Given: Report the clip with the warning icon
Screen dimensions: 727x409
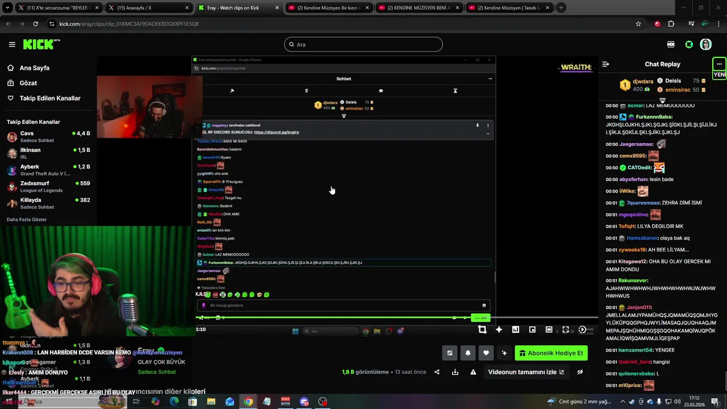Looking at the screenshot, I should tap(473, 372).
